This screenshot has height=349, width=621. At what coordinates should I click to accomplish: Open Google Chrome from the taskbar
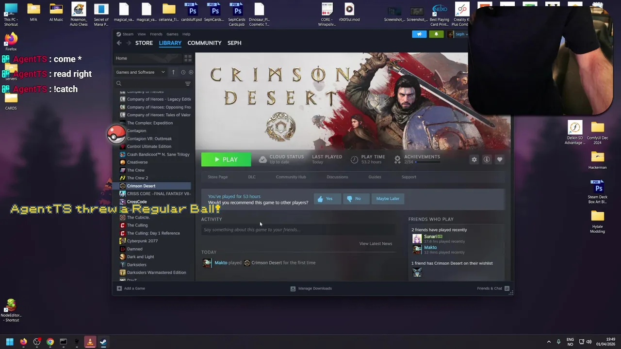coord(50,342)
